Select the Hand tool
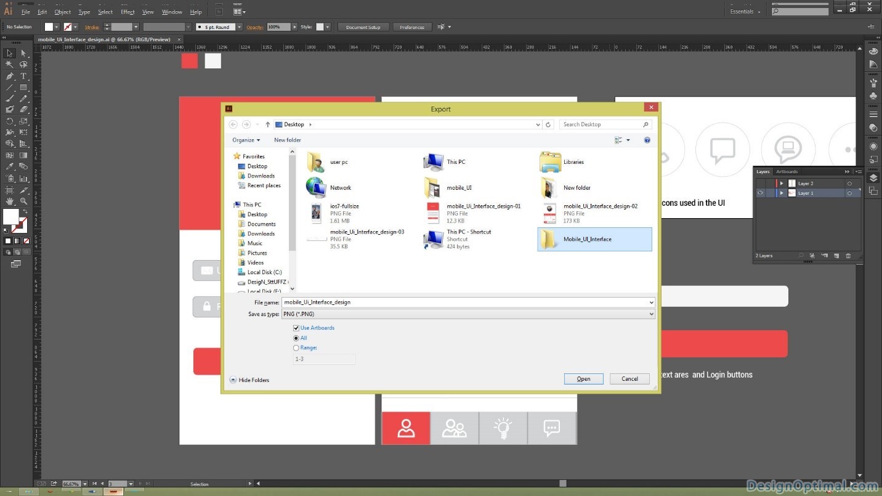The height and width of the screenshot is (496, 882). [x=10, y=201]
